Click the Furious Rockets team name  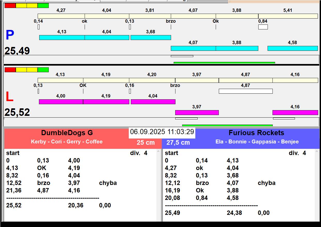[256, 133]
